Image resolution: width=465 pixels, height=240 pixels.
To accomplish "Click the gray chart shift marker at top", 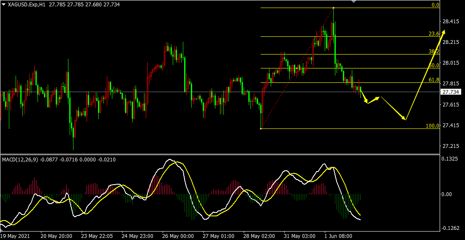I will [x=354, y=2].
